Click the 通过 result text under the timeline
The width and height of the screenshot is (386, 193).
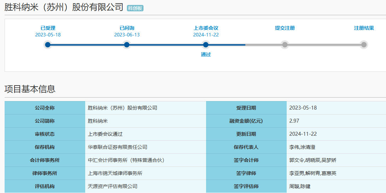click(x=206, y=54)
